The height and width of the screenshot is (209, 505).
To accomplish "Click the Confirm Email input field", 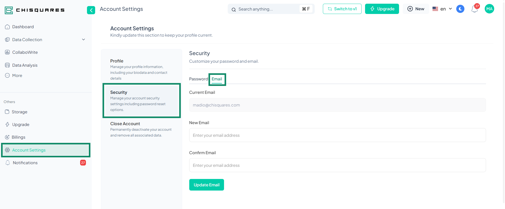I will [x=337, y=165].
